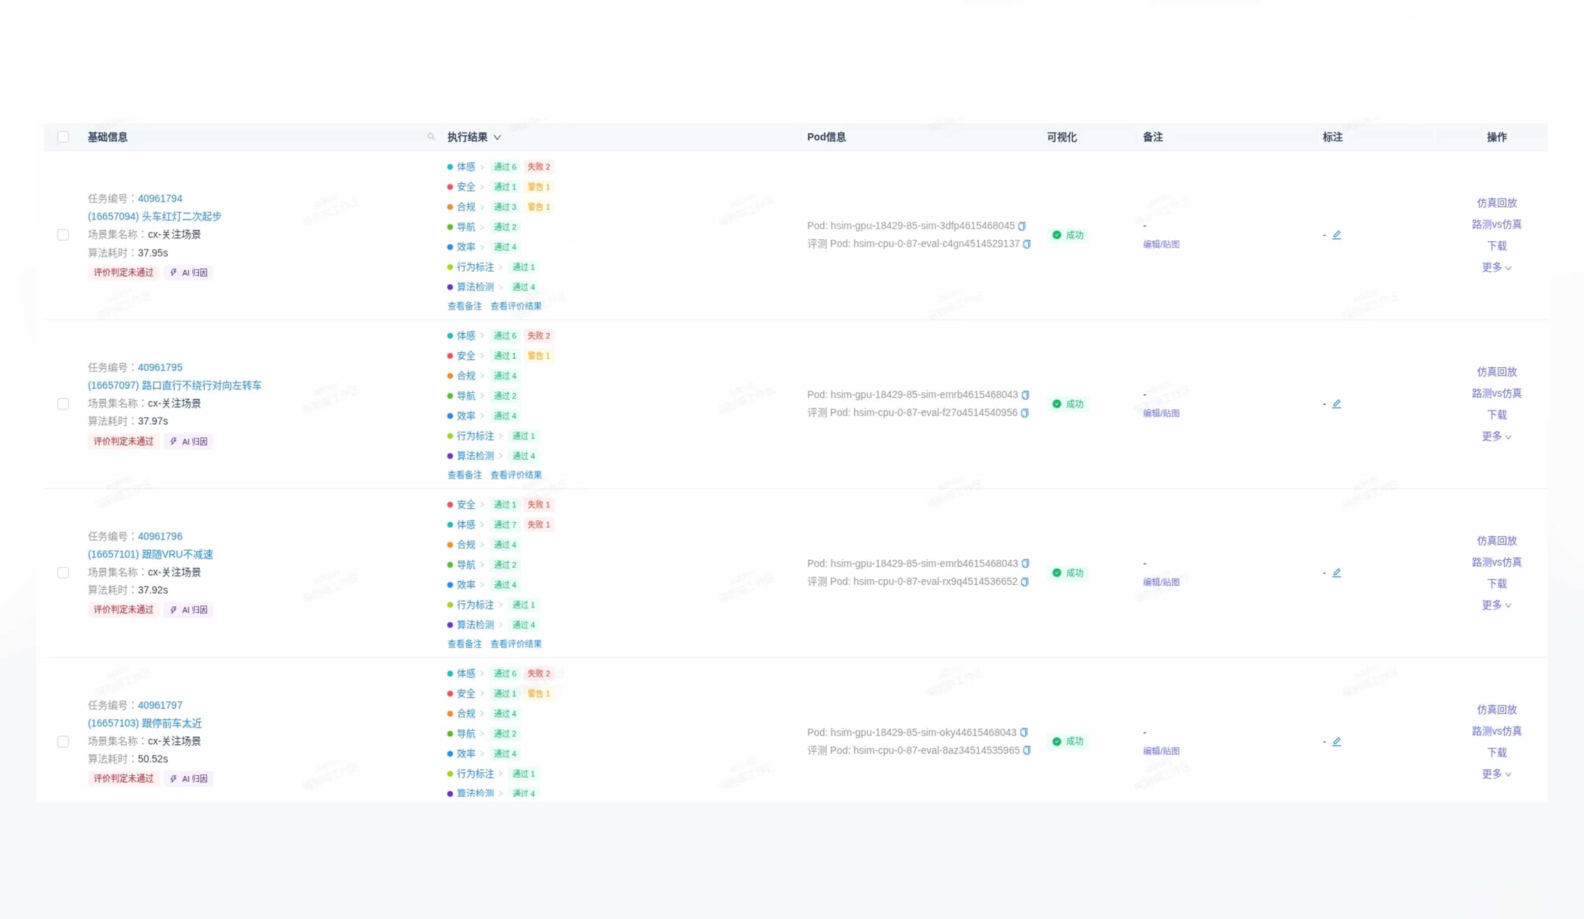Click 仿真回放 for task 40961797
This screenshot has width=1584, height=919.
(1496, 709)
